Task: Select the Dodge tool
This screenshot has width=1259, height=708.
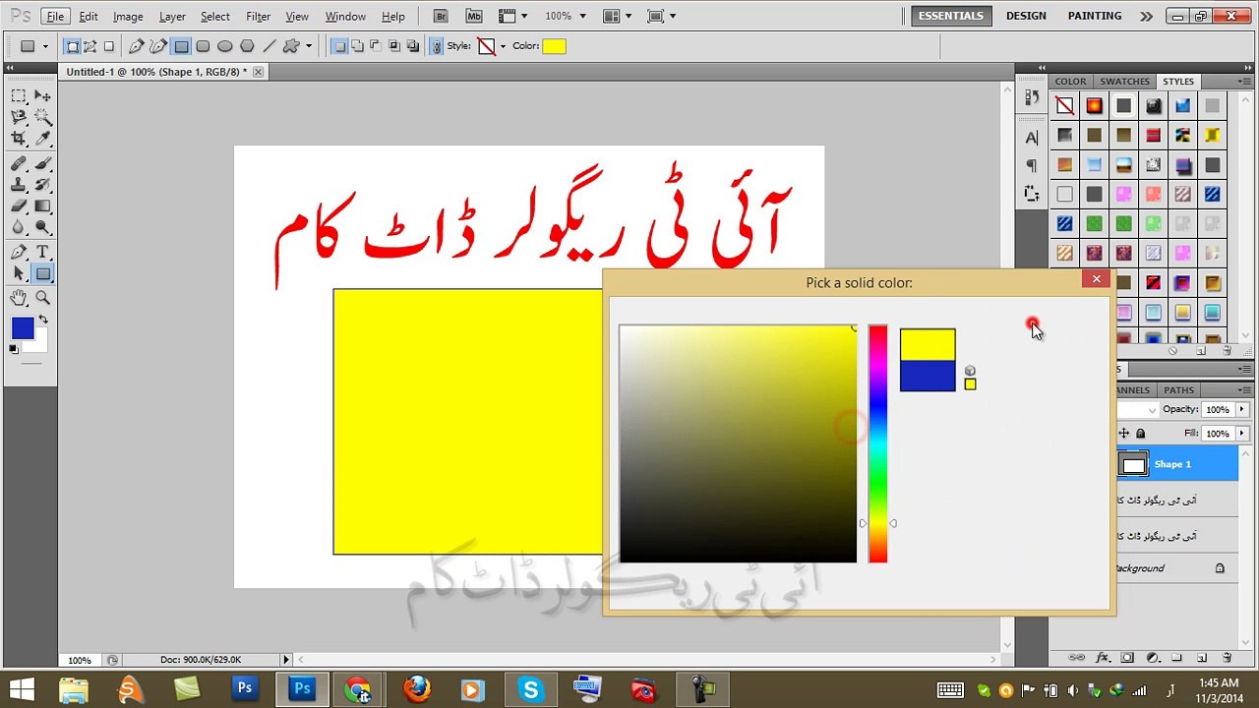Action: click(43, 228)
